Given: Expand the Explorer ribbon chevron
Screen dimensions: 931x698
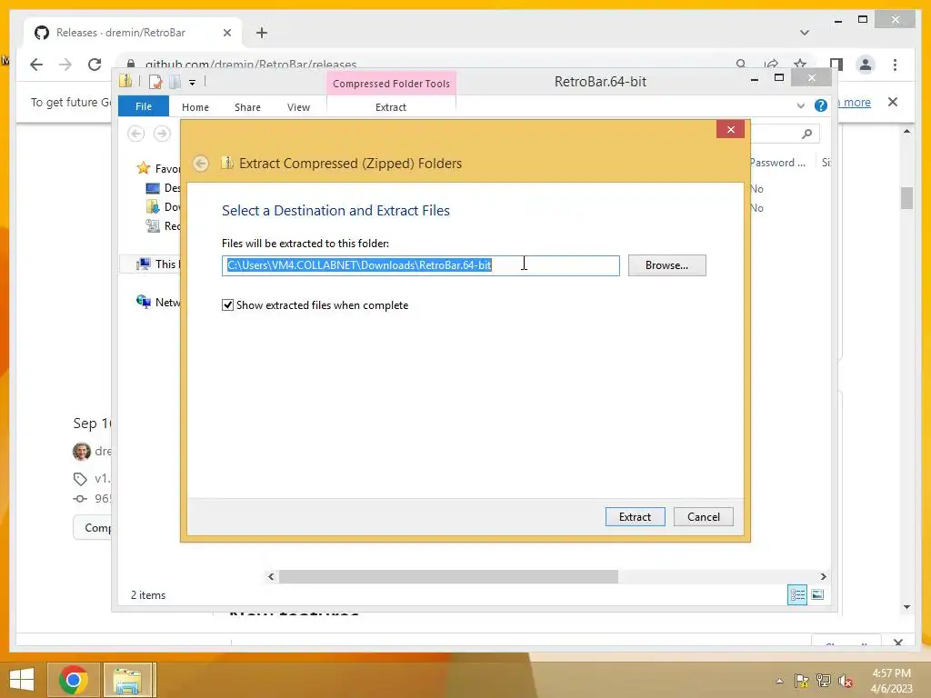Looking at the screenshot, I should [800, 106].
